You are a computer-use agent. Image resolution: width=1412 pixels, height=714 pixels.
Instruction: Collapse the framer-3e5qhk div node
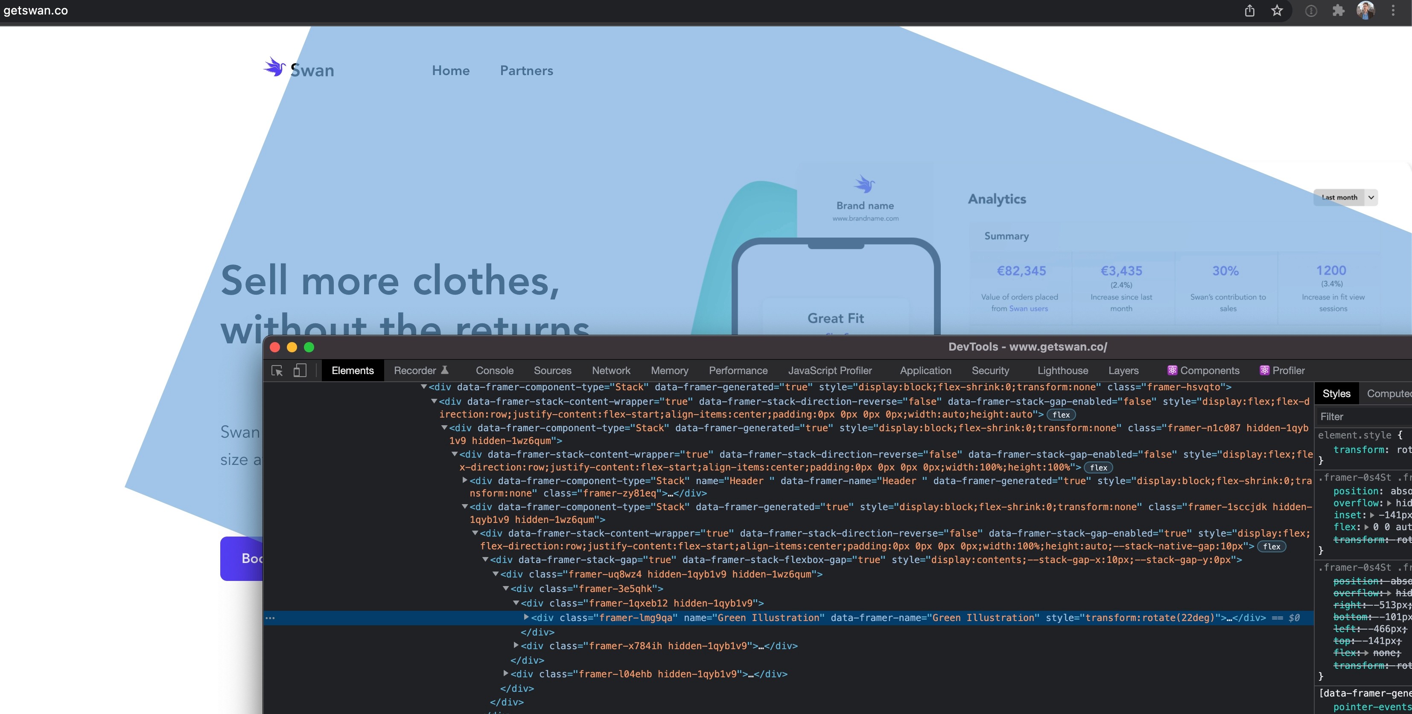[506, 589]
